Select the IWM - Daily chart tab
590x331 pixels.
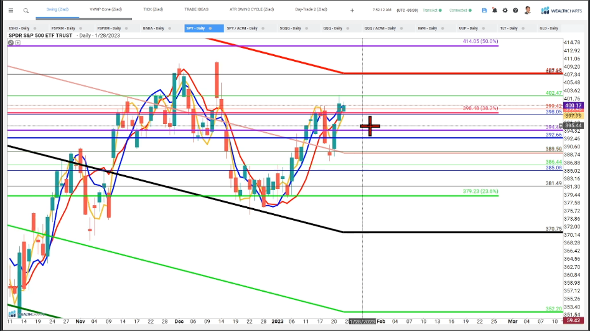coord(428,28)
